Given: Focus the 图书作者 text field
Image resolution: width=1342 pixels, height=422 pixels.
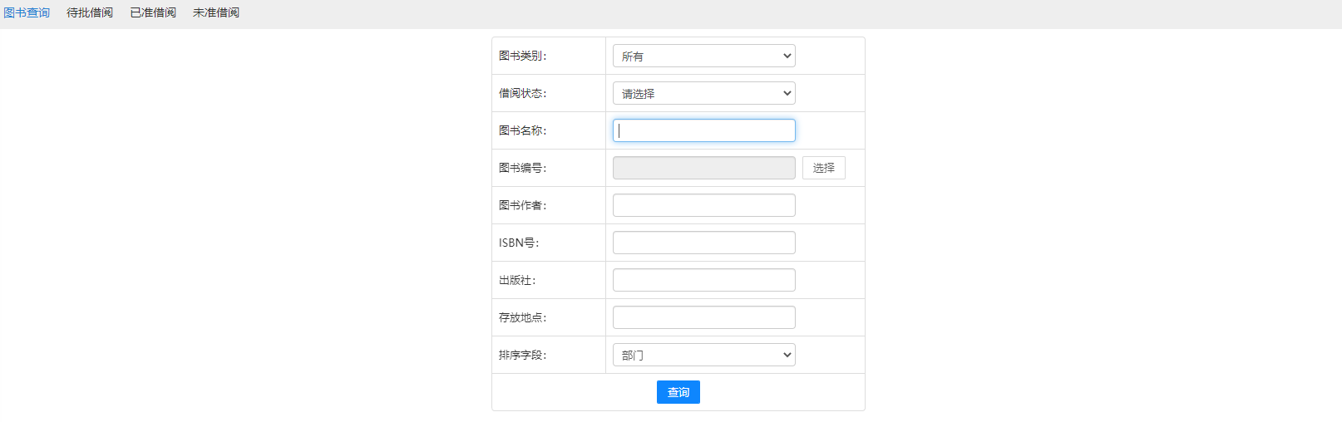Looking at the screenshot, I should point(703,205).
